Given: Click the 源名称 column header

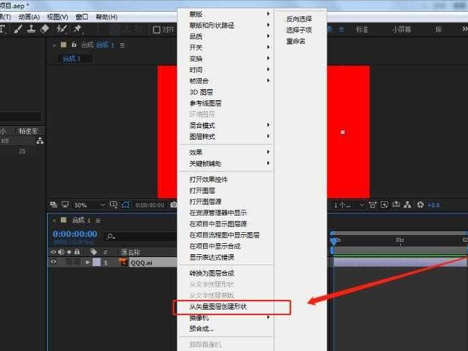Looking at the screenshot, I should tap(131, 252).
